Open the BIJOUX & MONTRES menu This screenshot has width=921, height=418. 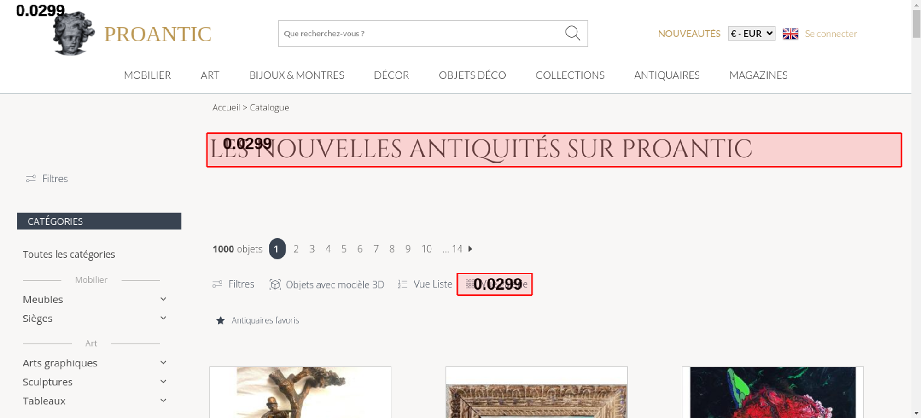pos(297,75)
